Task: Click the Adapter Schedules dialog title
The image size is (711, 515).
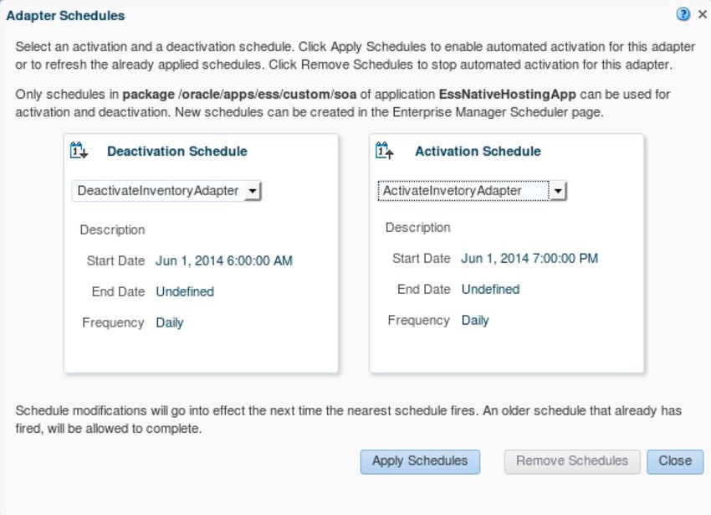Action: pyautogui.click(x=65, y=15)
